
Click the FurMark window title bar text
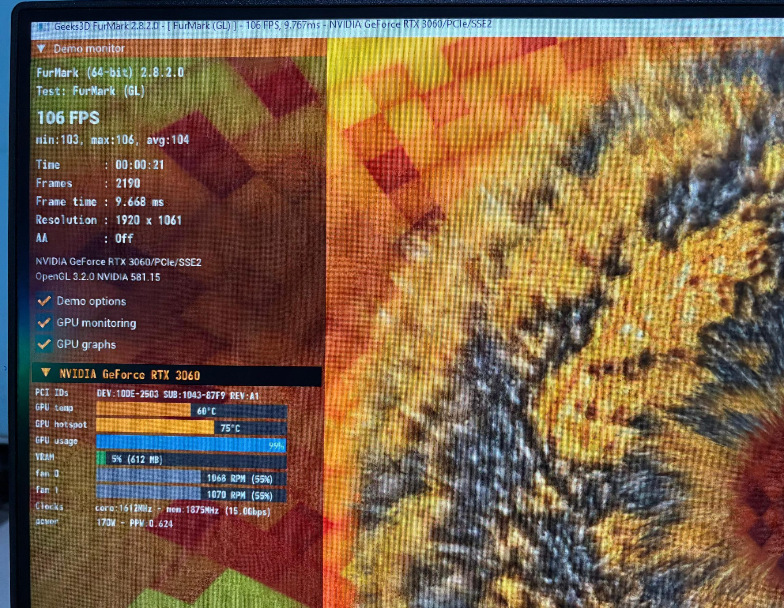coord(273,25)
